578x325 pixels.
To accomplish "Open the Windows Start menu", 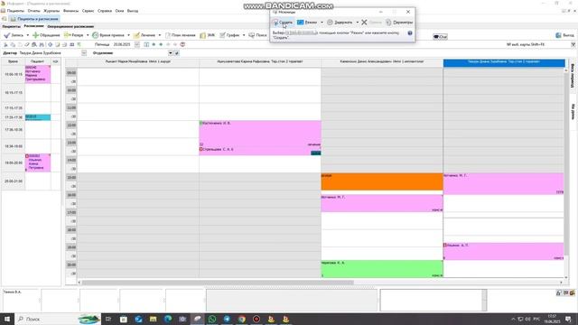I will (7, 319).
